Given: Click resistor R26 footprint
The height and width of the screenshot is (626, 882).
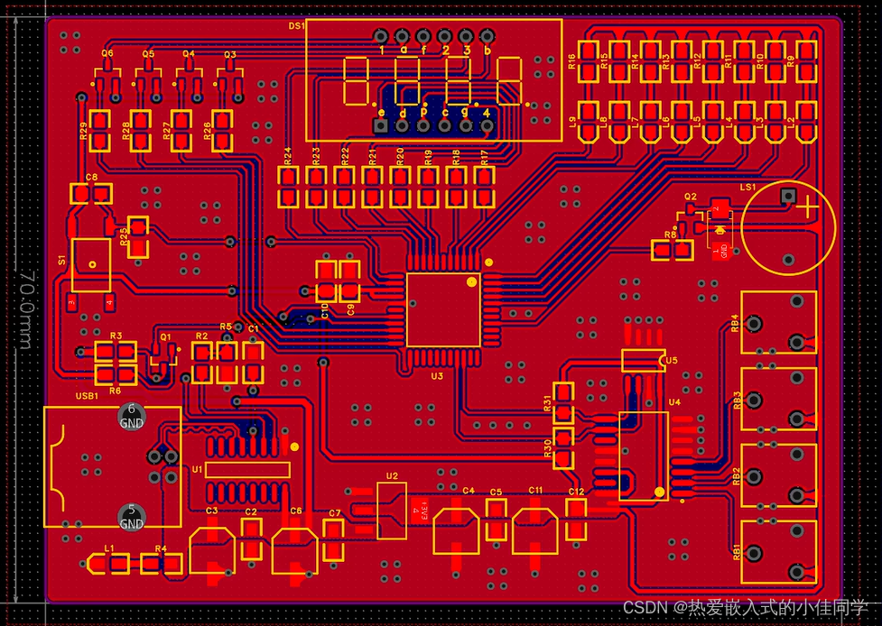Looking at the screenshot, I should coord(222,131).
